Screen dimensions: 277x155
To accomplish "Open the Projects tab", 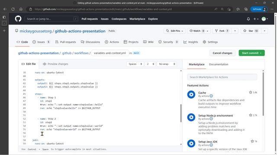I will (x=131, y=42).
